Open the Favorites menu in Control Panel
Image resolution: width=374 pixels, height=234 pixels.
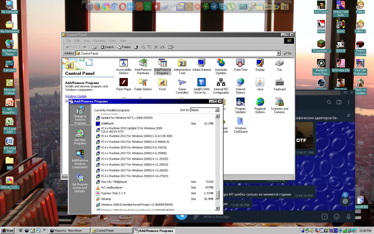(x=99, y=41)
